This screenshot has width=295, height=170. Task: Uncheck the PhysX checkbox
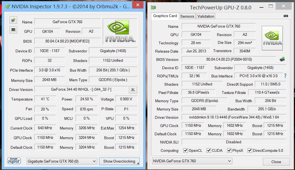(x=229, y=150)
